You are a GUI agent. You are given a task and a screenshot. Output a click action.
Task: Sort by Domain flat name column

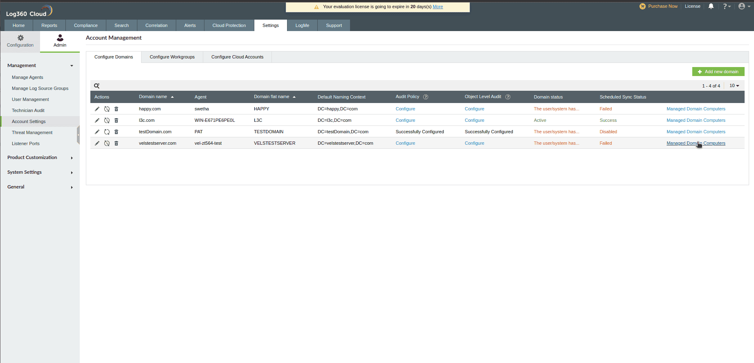pyautogui.click(x=274, y=97)
